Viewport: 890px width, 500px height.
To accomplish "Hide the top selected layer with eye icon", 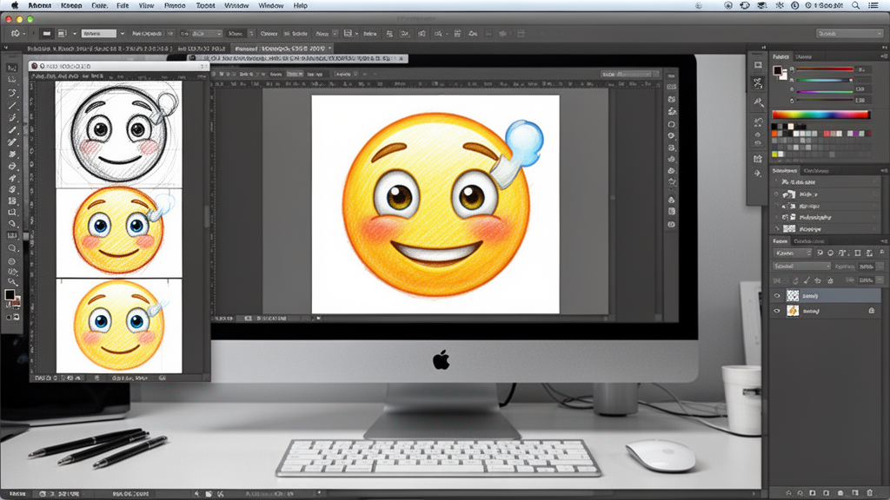I will (x=777, y=296).
